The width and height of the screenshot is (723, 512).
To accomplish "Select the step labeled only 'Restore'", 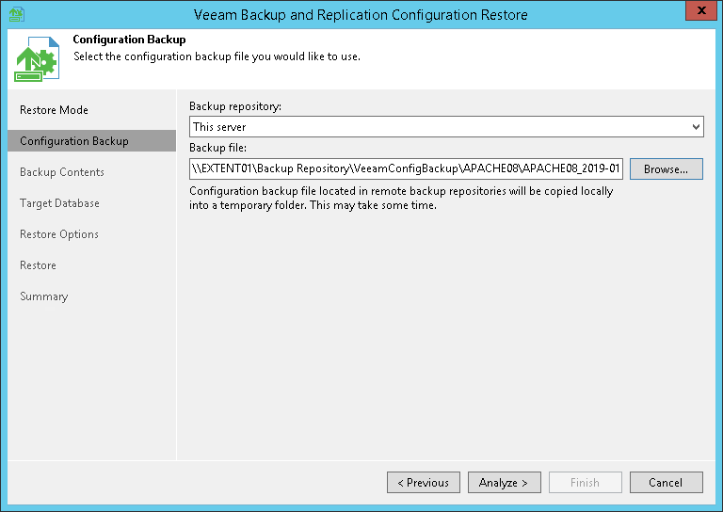I will point(39,265).
